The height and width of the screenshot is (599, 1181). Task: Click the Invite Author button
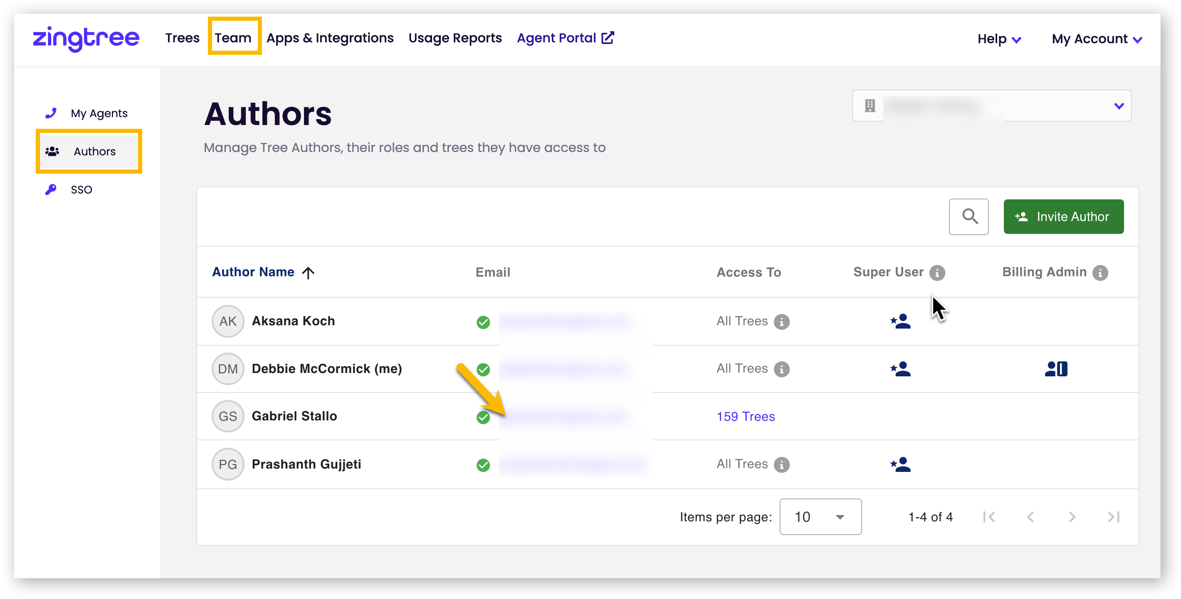pos(1063,216)
